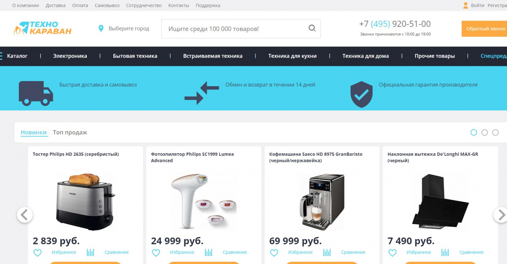
Task: Click the location pin icon
Action: point(101,28)
